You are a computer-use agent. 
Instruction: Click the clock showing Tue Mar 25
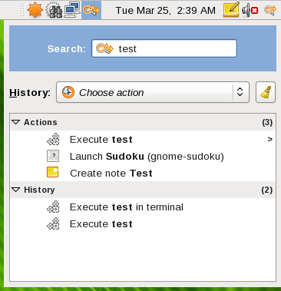166,11
